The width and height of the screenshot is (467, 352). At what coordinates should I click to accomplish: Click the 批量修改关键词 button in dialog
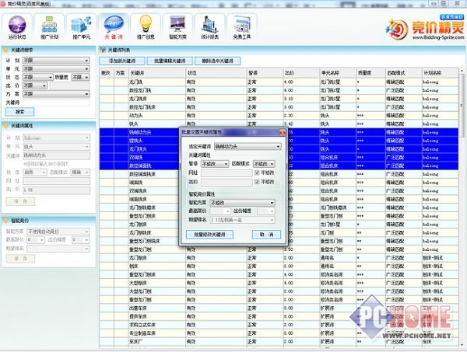(209, 233)
